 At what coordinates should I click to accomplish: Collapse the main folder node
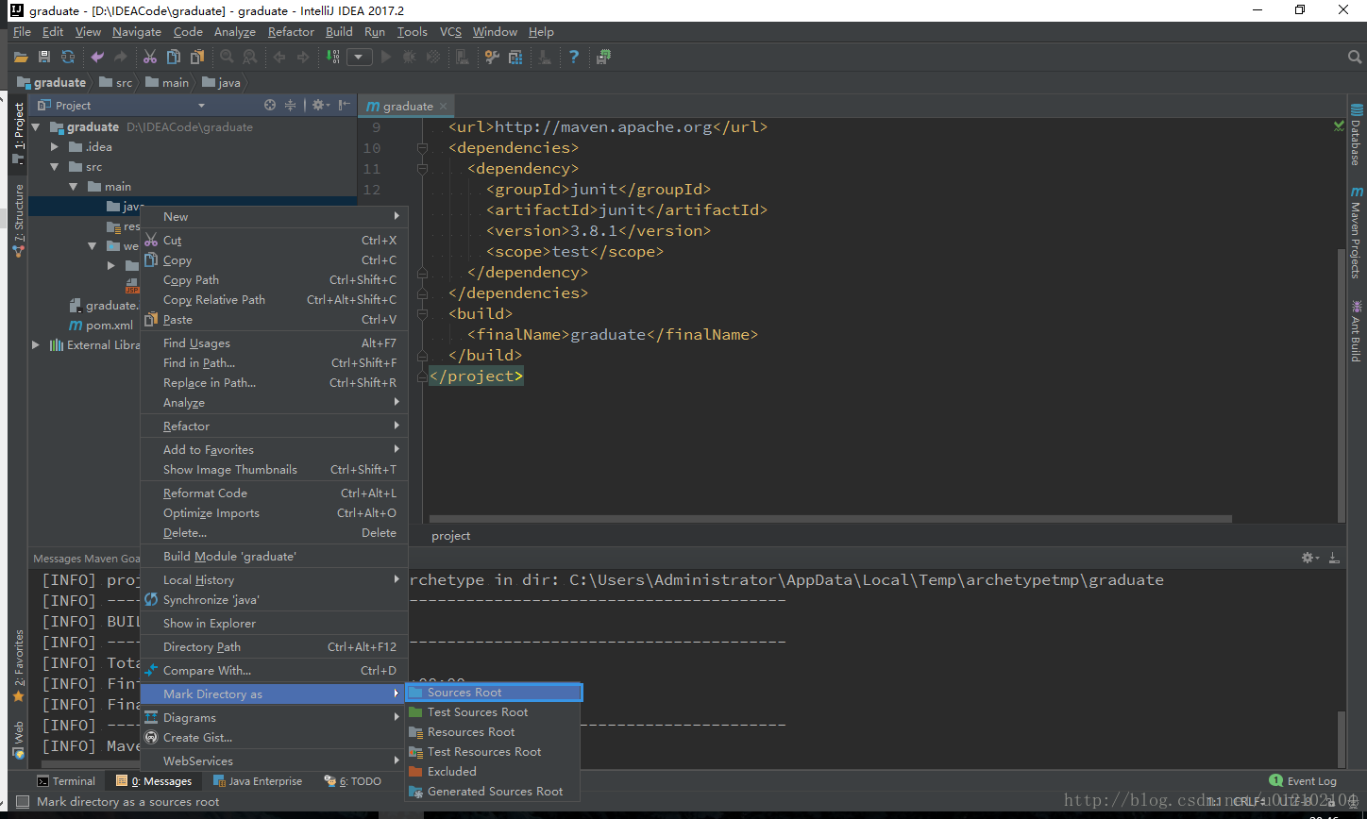pyautogui.click(x=74, y=187)
